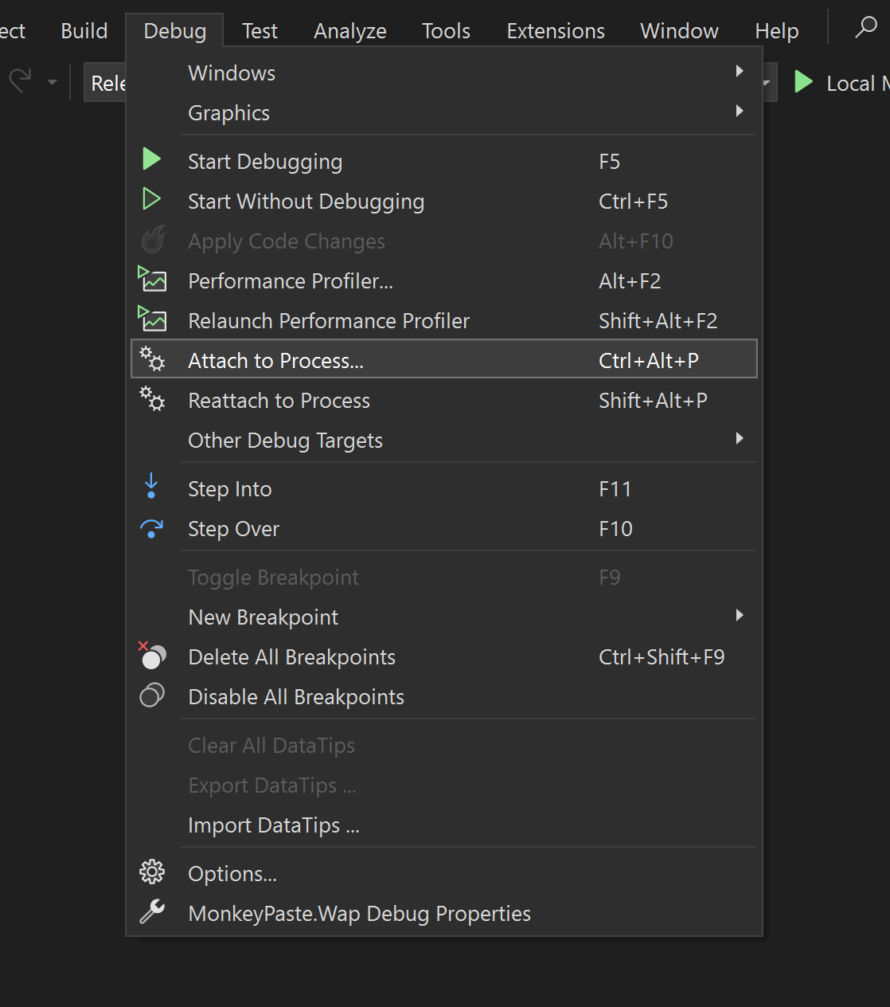This screenshot has width=890, height=1007.
Task: Click the Disable All Breakpoints circle icon
Action: pyautogui.click(x=151, y=695)
